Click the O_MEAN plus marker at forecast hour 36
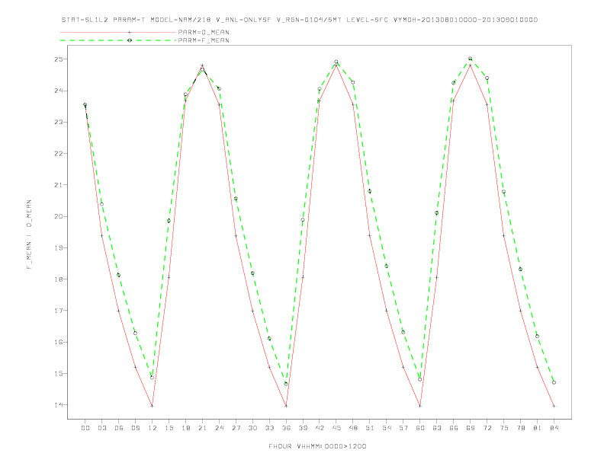 click(286, 406)
